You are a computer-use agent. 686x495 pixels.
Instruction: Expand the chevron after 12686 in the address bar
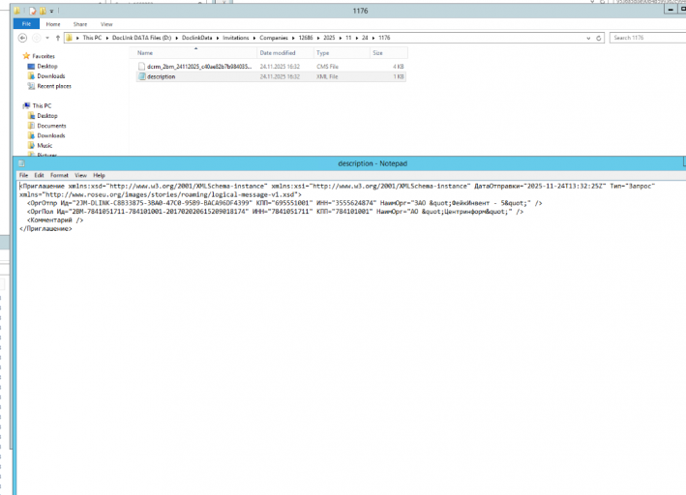318,38
